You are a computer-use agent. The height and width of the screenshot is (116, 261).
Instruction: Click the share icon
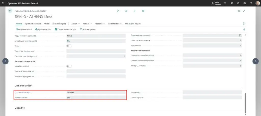(x=126, y=11)
